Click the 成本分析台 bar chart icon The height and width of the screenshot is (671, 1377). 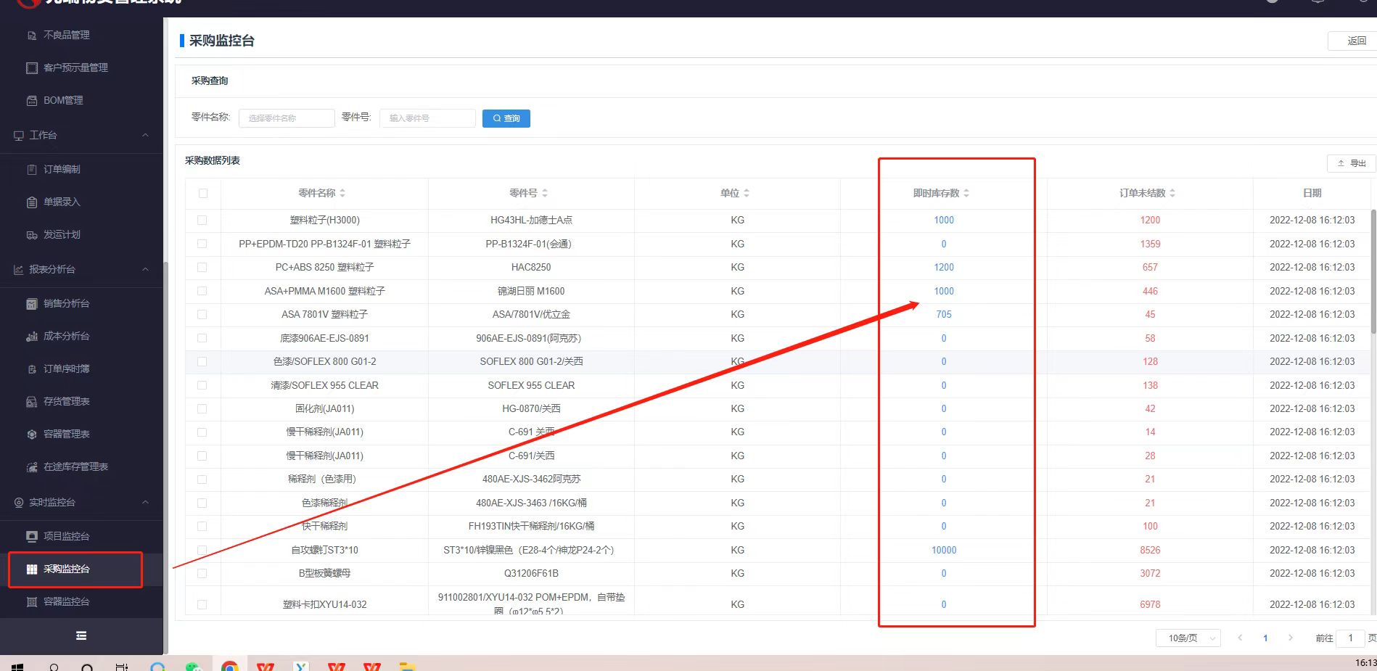31,336
